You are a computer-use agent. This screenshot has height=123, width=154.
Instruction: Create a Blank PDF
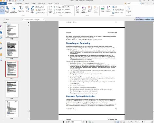[x=90, y=9]
